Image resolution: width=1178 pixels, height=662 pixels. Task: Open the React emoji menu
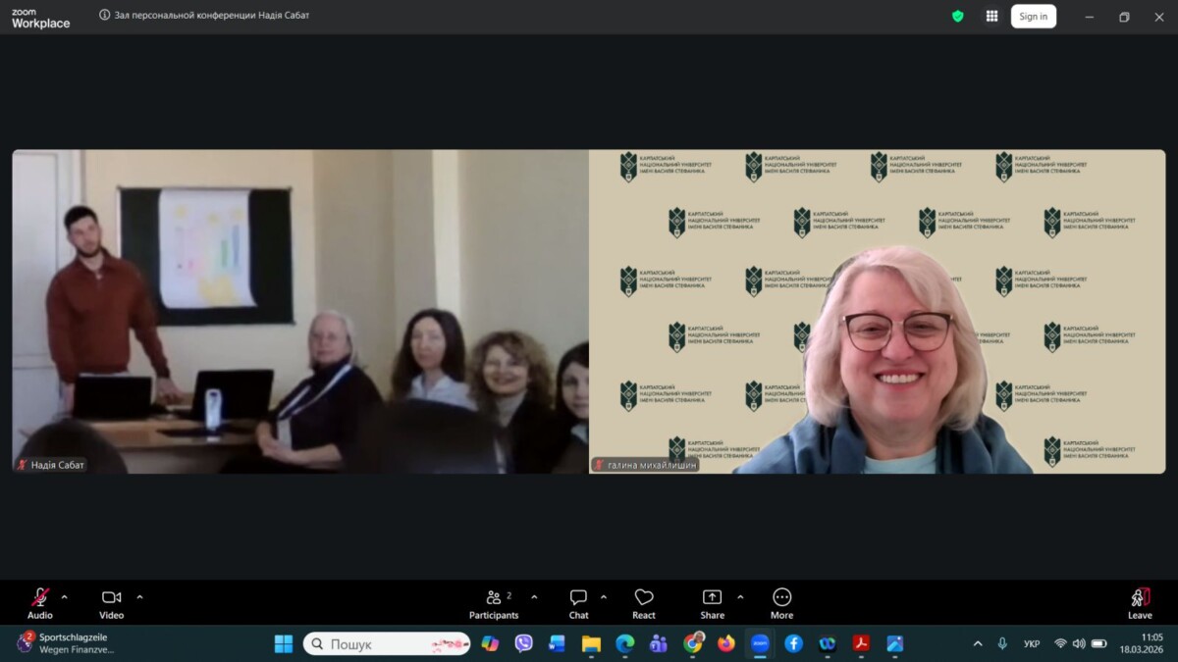click(644, 602)
